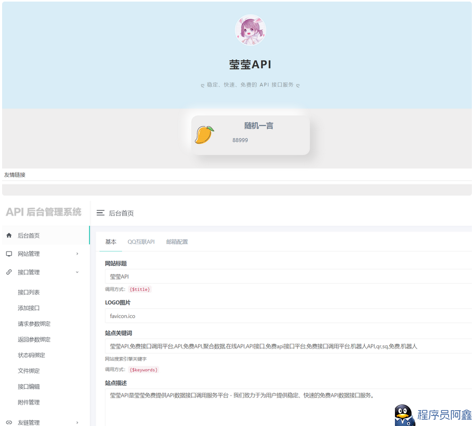
Task: Open 添加接口 in the sidebar
Action: (x=28, y=308)
